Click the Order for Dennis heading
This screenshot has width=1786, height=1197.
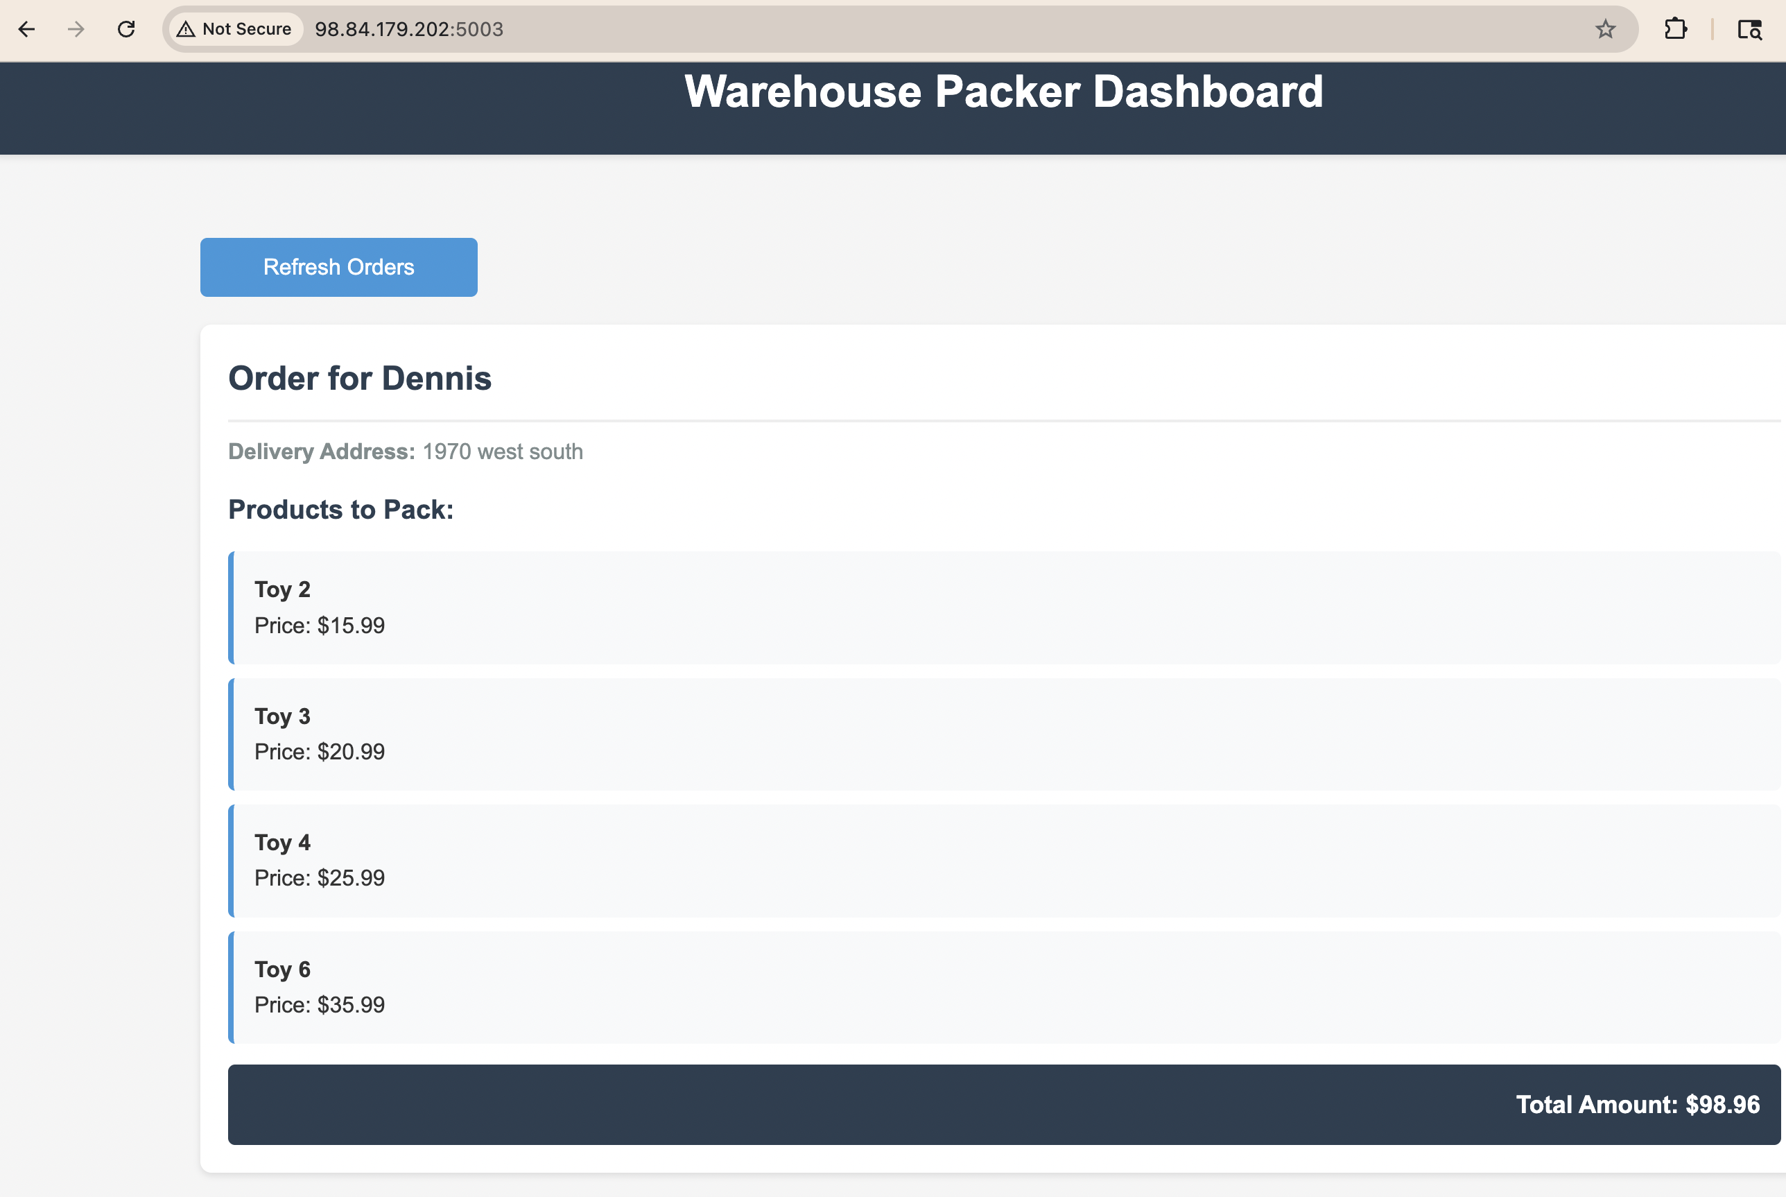(360, 379)
